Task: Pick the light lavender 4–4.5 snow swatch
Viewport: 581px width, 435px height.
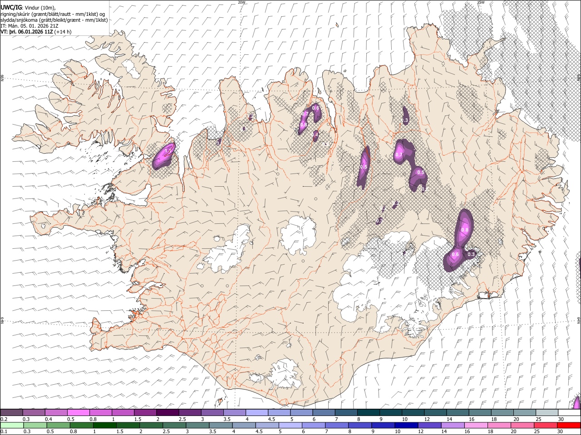Action: 257,412
